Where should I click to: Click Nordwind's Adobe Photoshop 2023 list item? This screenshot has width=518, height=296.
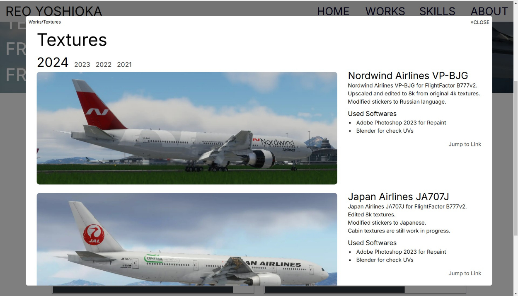point(401,123)
